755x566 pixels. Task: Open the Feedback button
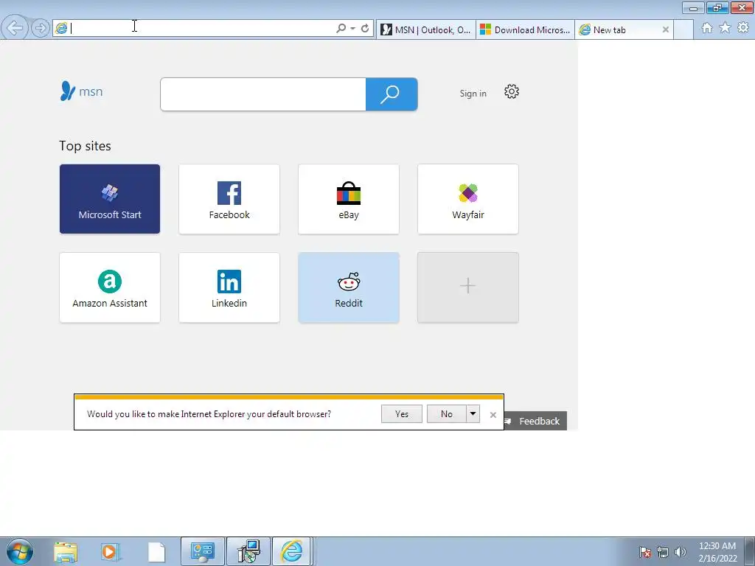tap(535, 421)
